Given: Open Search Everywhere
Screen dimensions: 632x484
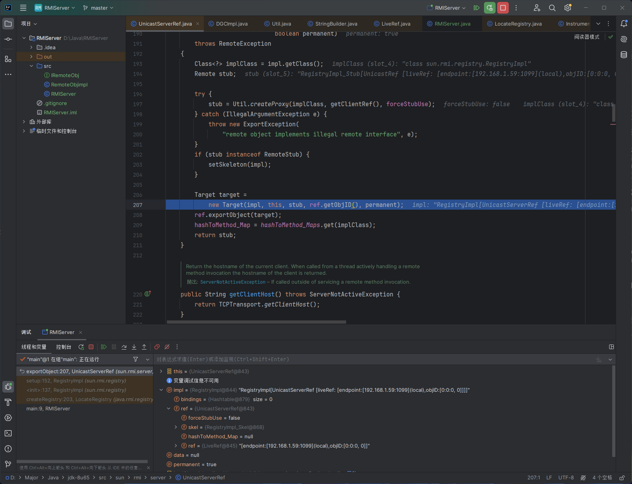Looking at the screenshot, I should tap(552, 8).
